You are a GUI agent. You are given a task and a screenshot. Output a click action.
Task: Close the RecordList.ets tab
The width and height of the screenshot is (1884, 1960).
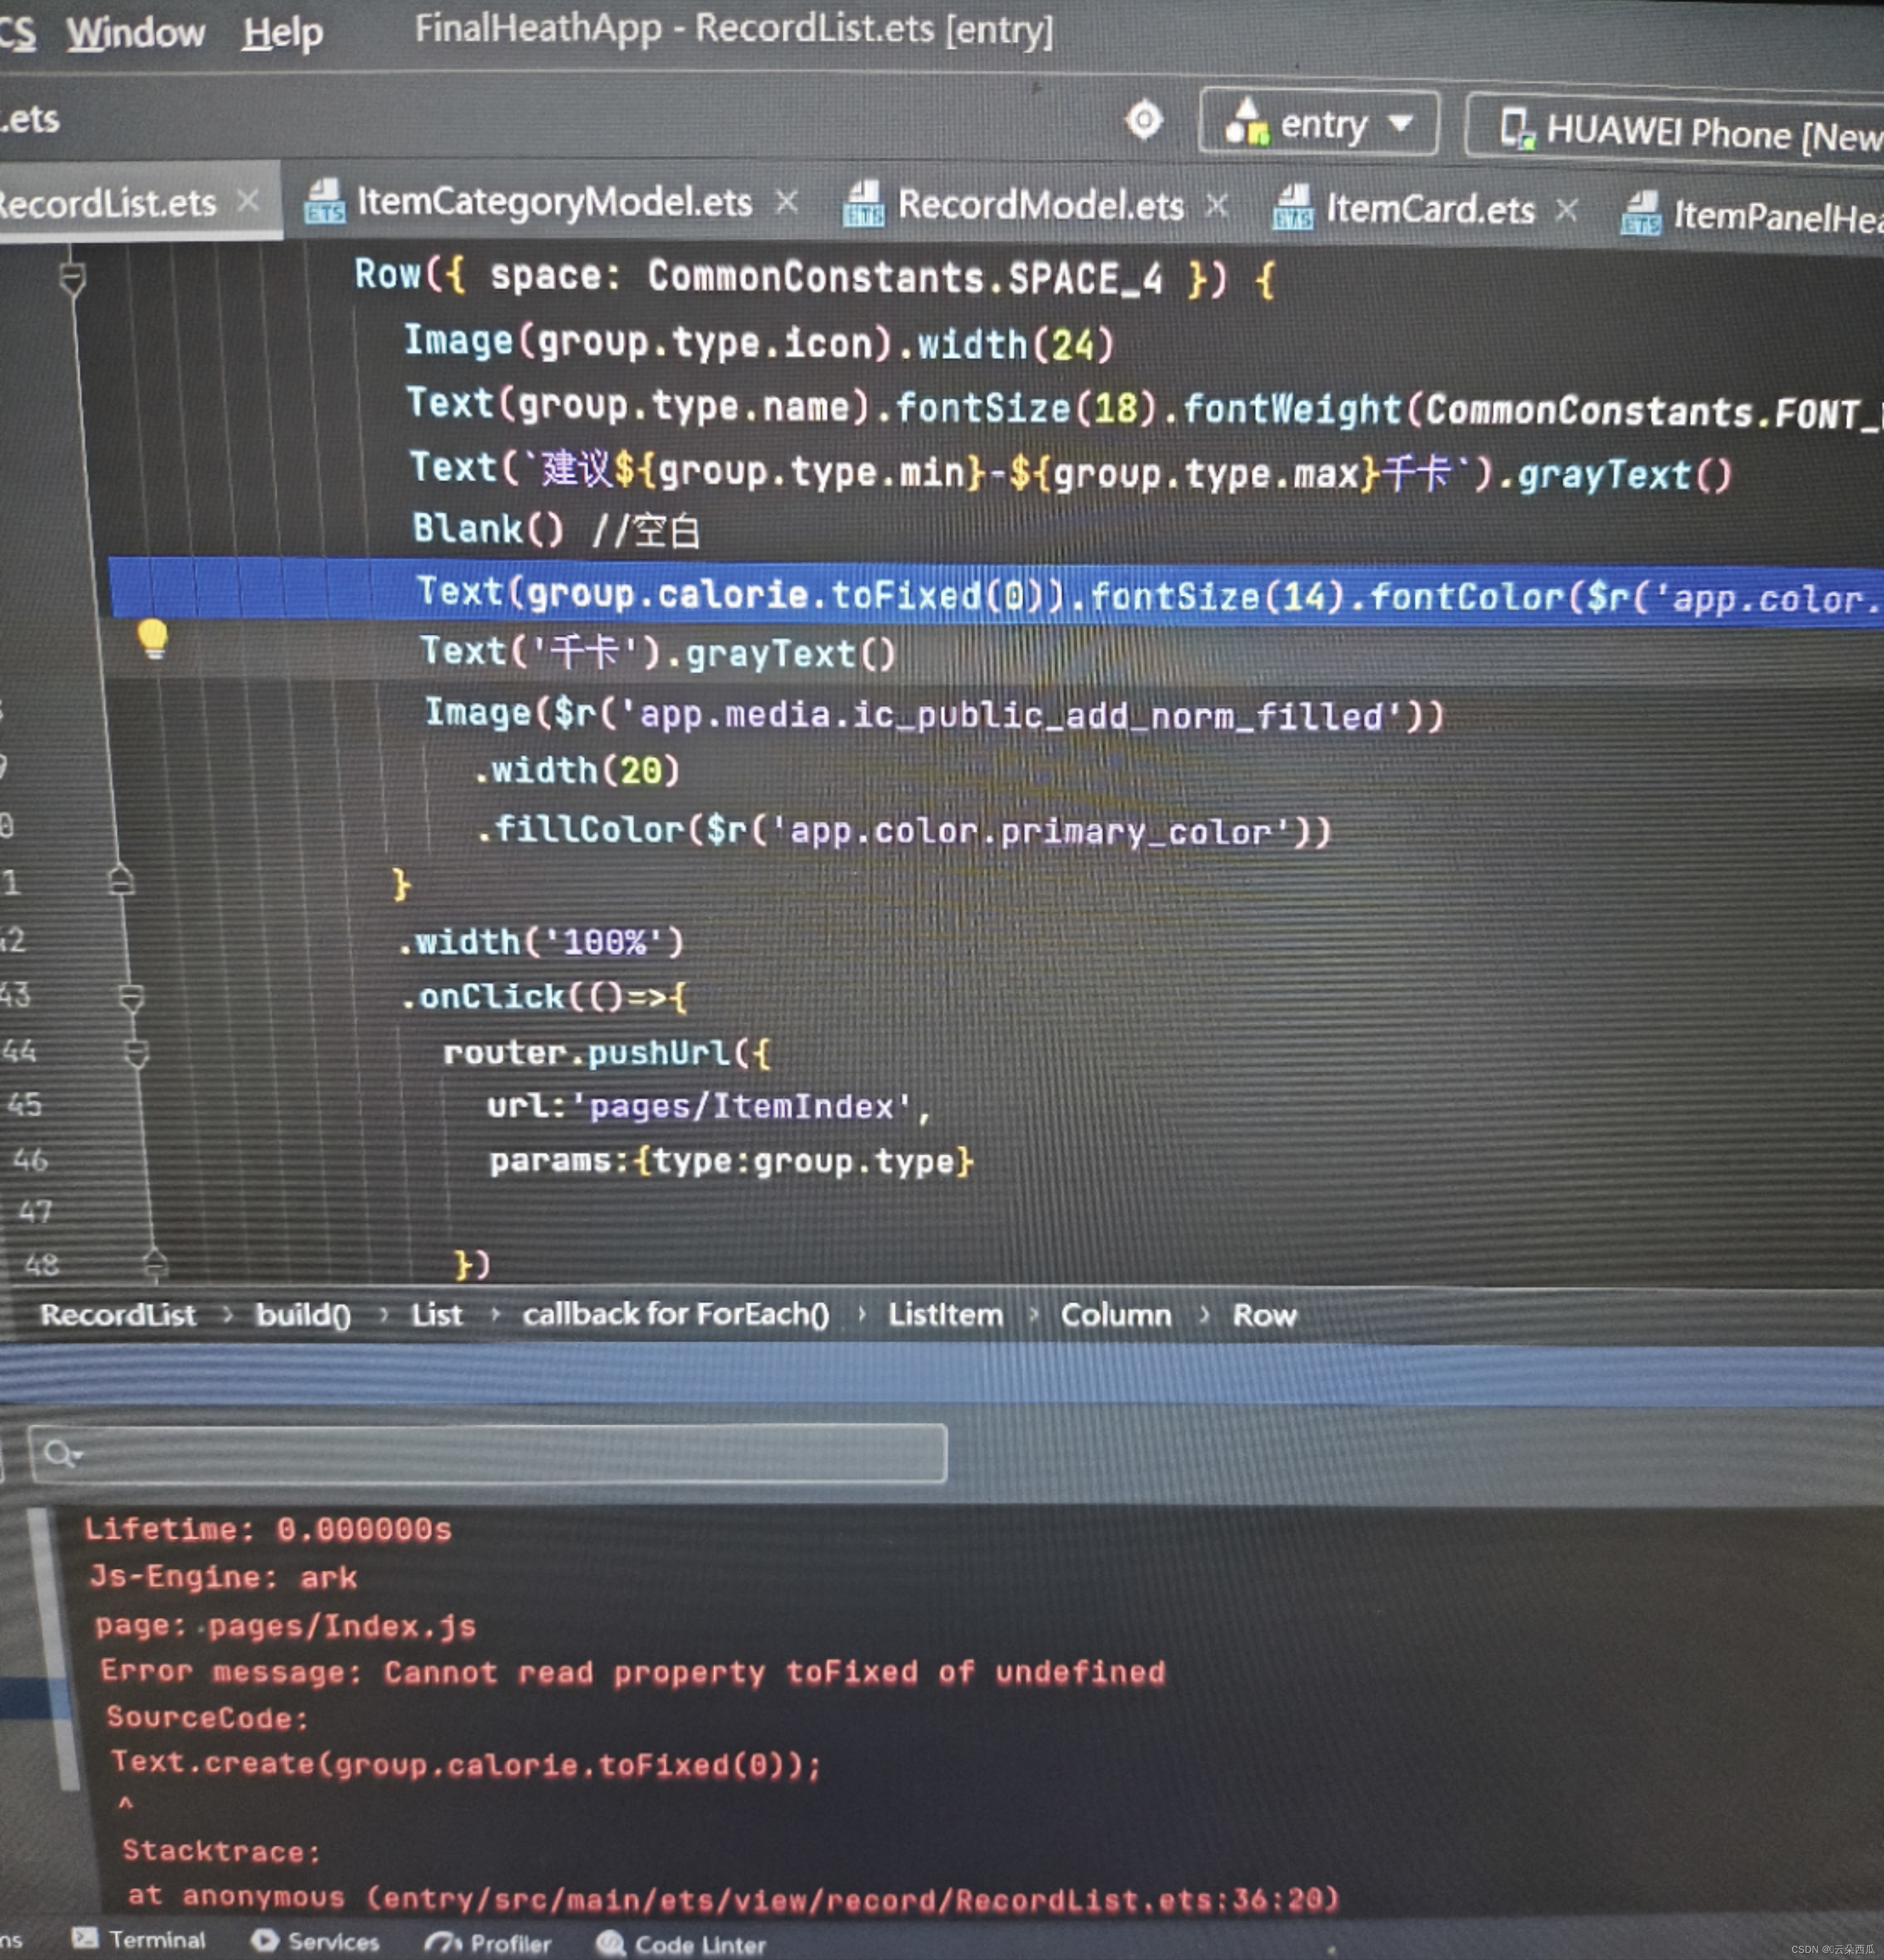click(249, 201)
